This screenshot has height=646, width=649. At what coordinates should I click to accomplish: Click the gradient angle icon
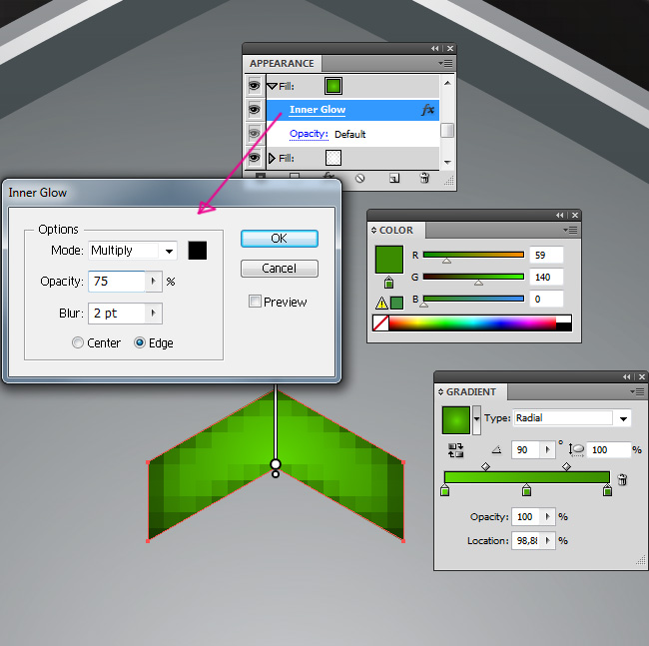click(x=496, y=450)
